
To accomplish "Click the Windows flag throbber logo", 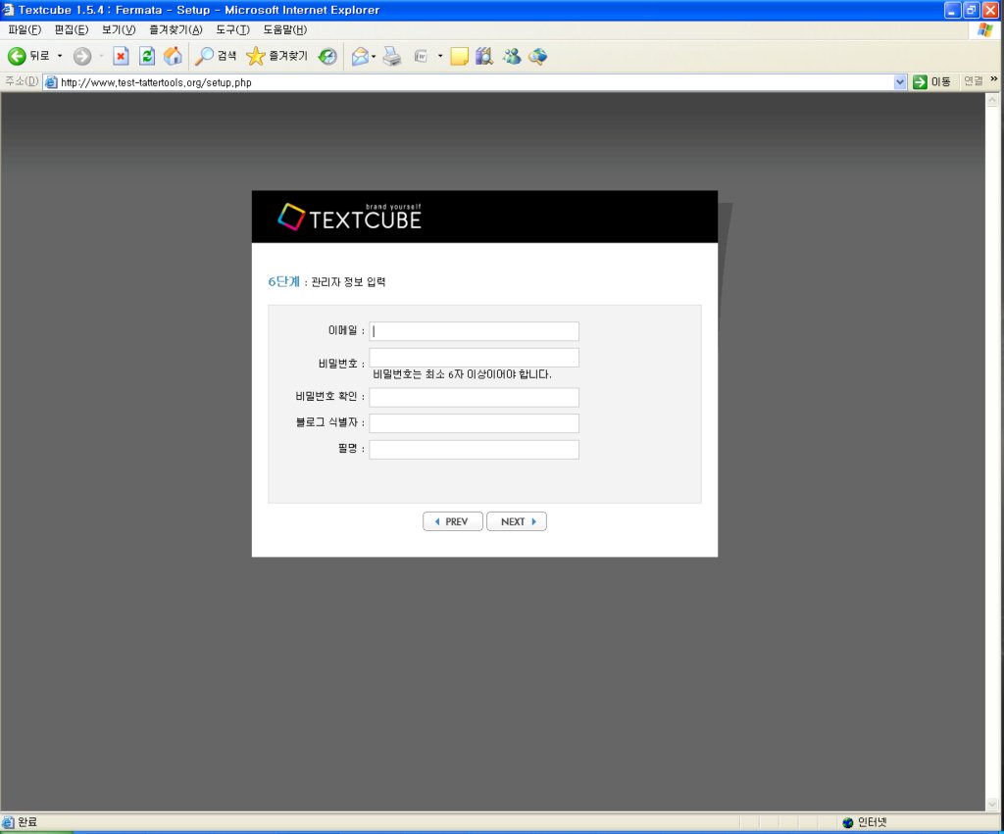I will [984, 30].
